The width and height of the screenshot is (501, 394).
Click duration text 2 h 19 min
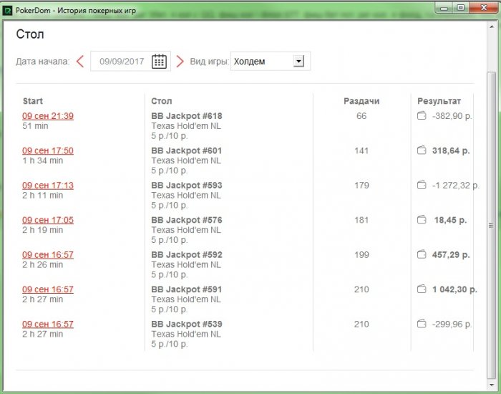(x=42, y=230)
